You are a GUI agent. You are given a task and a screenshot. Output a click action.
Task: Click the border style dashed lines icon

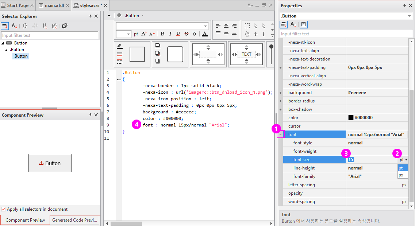point(120,62)
